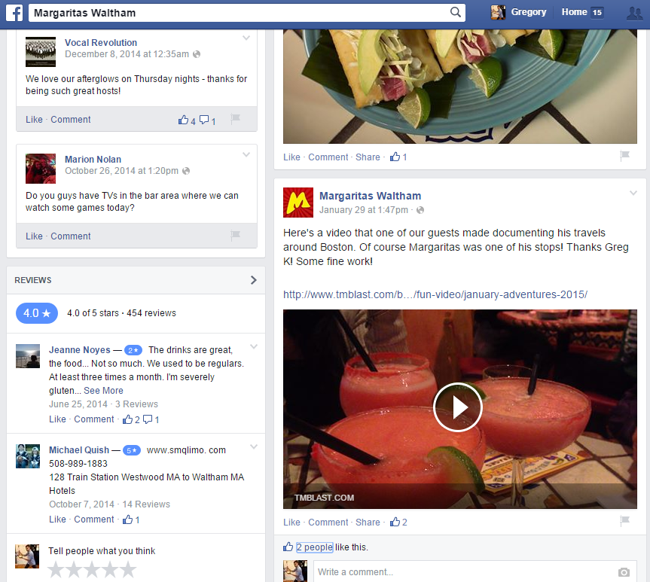This screenshot has width=650, height=582.
Task: Open Michael Quish review options chevron
Action: click(254, 446)
